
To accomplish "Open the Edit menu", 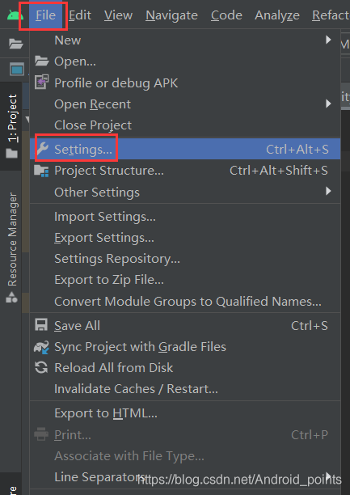I will pyautogui.click(x=80, y=15).
